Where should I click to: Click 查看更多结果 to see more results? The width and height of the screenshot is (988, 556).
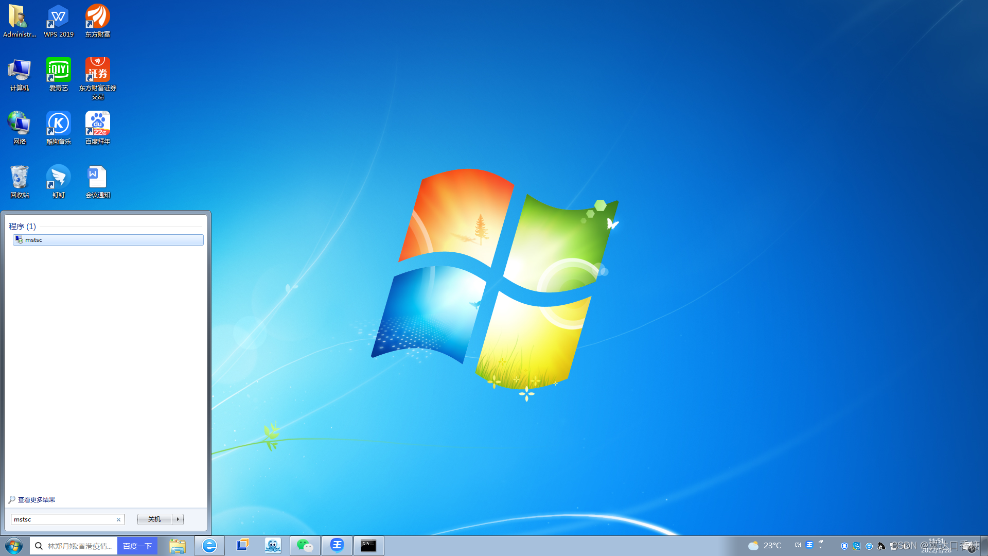click(x=36, y=500)
